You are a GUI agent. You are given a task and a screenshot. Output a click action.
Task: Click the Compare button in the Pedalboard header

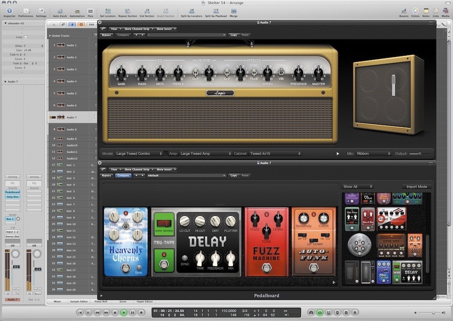(123, 176)
